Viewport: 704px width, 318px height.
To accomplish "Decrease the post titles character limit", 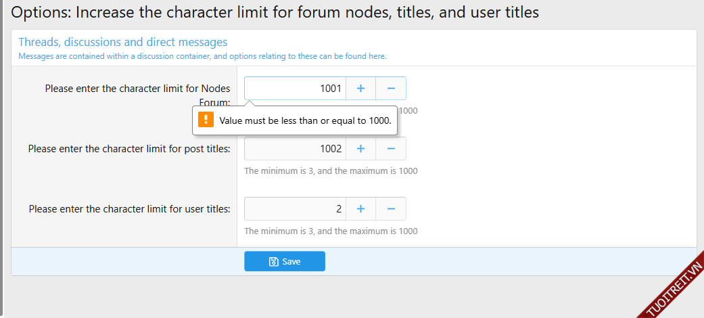I will [391, 149].
